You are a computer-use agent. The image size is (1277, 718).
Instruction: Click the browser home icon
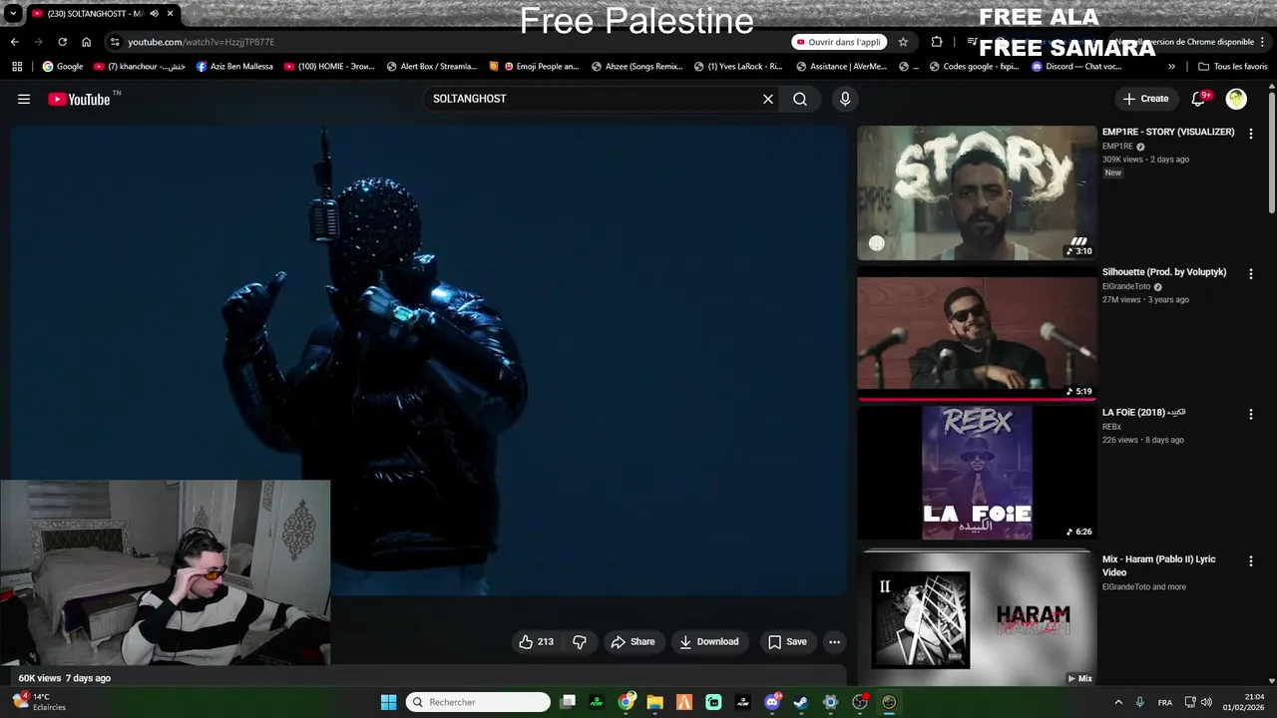click(x=86, y=42)
